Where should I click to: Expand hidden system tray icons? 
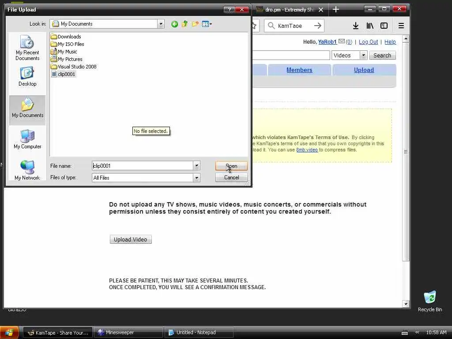coord(417,332)
